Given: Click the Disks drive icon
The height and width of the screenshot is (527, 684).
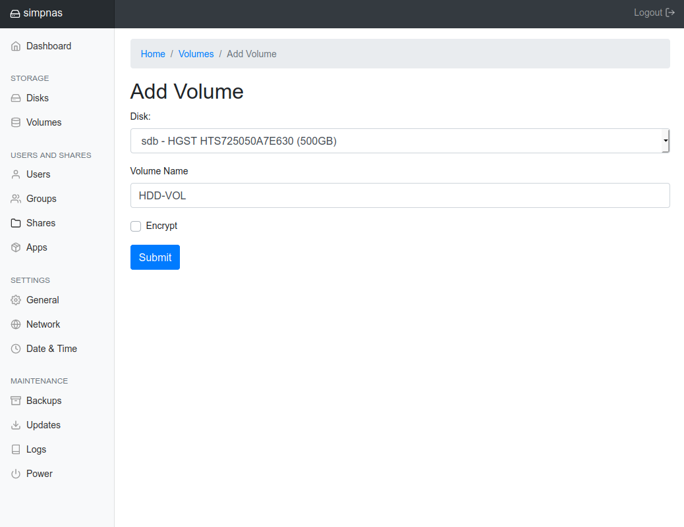Looking at the screenshot, I should (x=16, y=99).
